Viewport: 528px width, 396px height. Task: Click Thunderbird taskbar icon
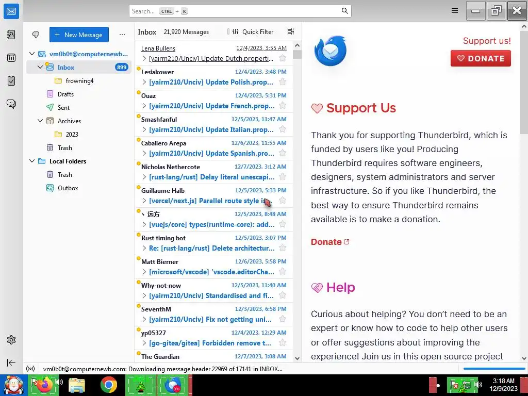(173, 385)
